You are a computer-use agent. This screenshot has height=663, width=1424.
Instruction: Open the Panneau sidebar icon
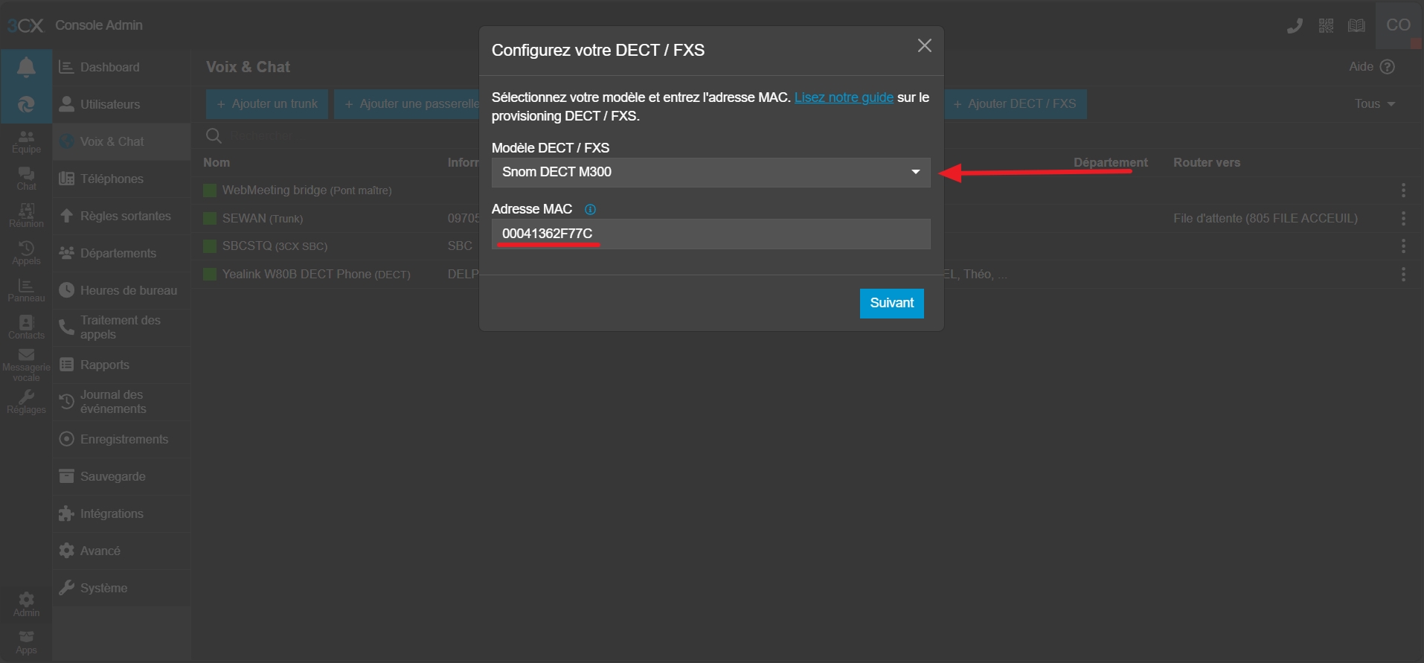coord(26,290)
